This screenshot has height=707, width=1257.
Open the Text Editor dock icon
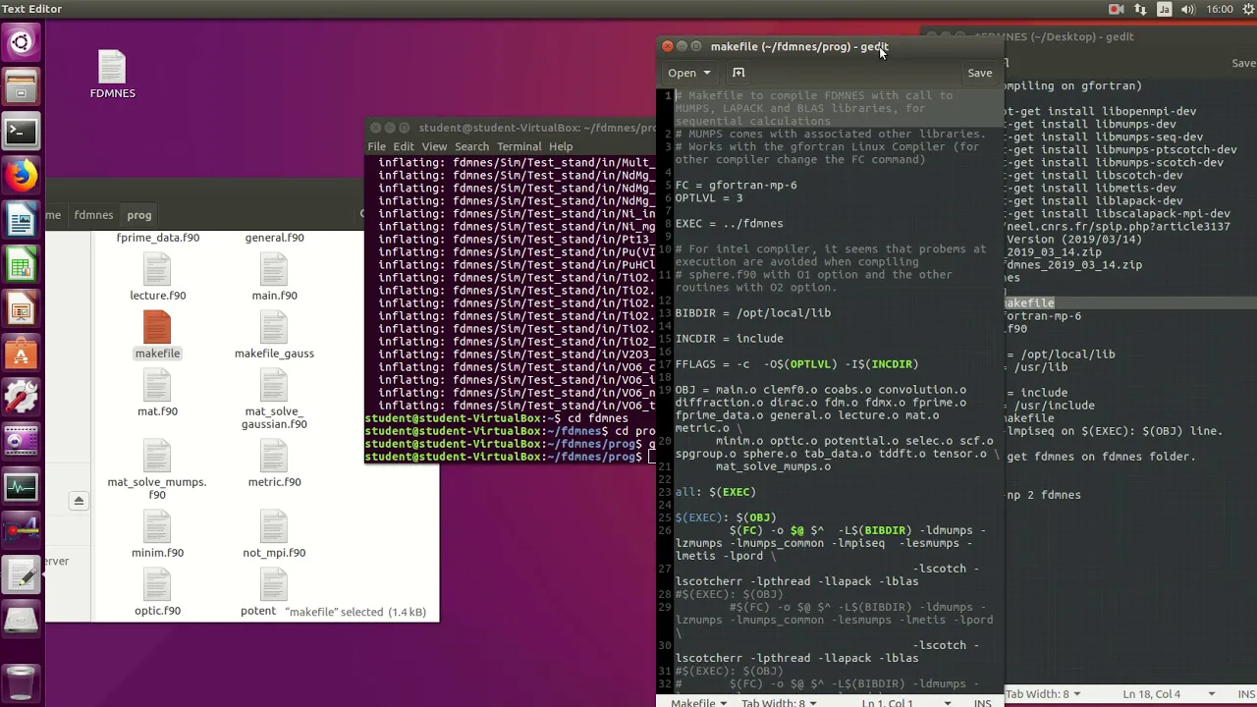pyautogui.click(x=21, y=575)
